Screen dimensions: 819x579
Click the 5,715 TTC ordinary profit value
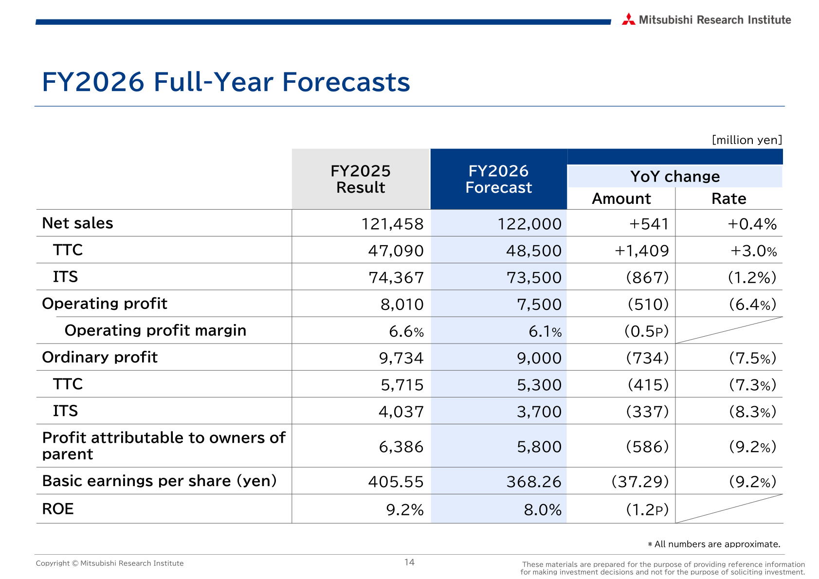(x=402, y=385)
